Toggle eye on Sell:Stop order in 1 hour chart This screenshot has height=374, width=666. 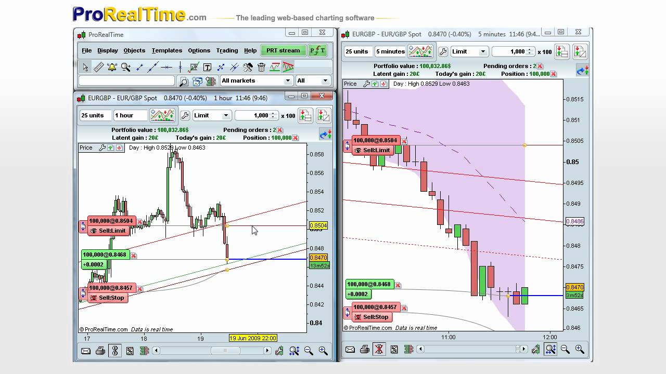94,298
